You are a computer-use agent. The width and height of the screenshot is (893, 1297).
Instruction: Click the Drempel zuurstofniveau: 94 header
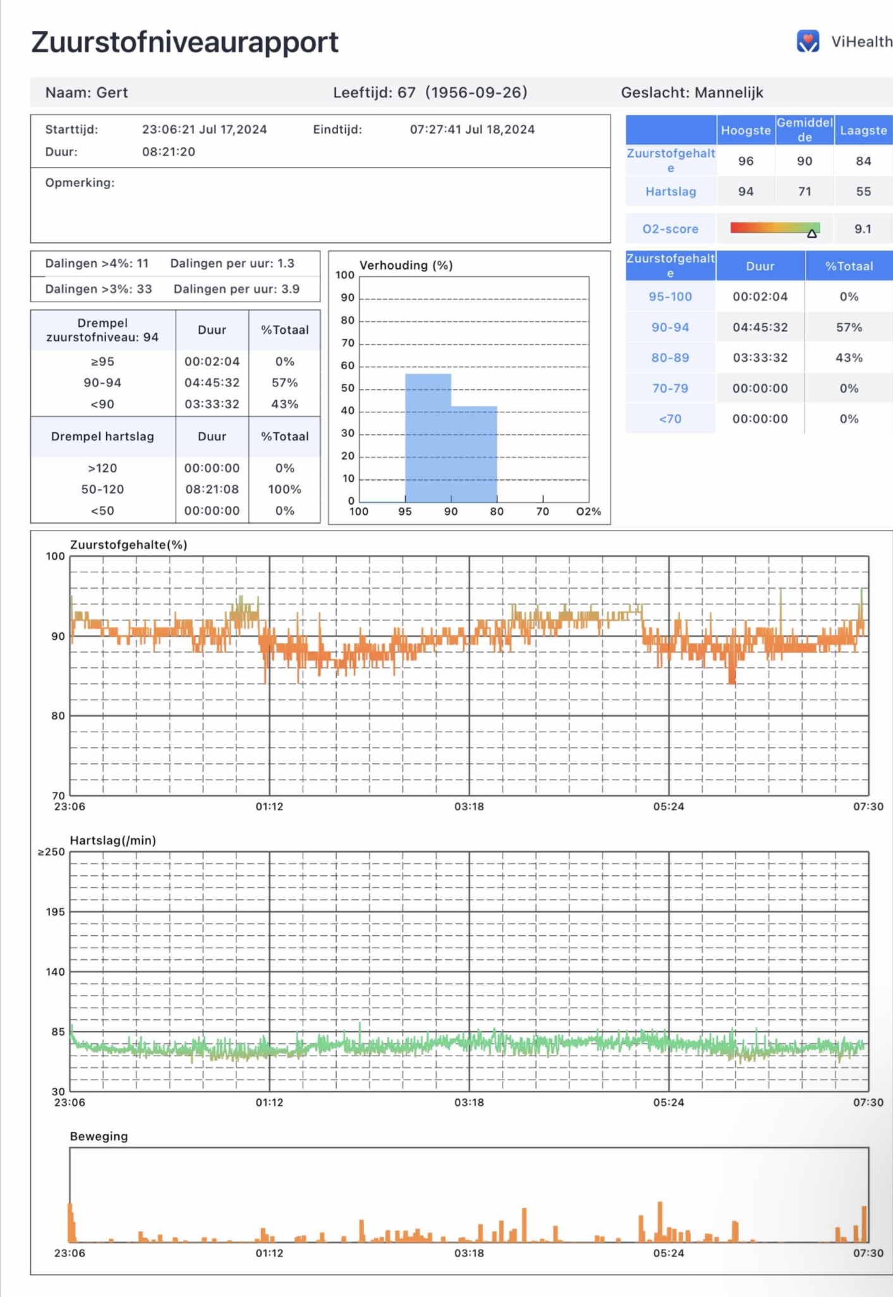click(x=102, y=330)
